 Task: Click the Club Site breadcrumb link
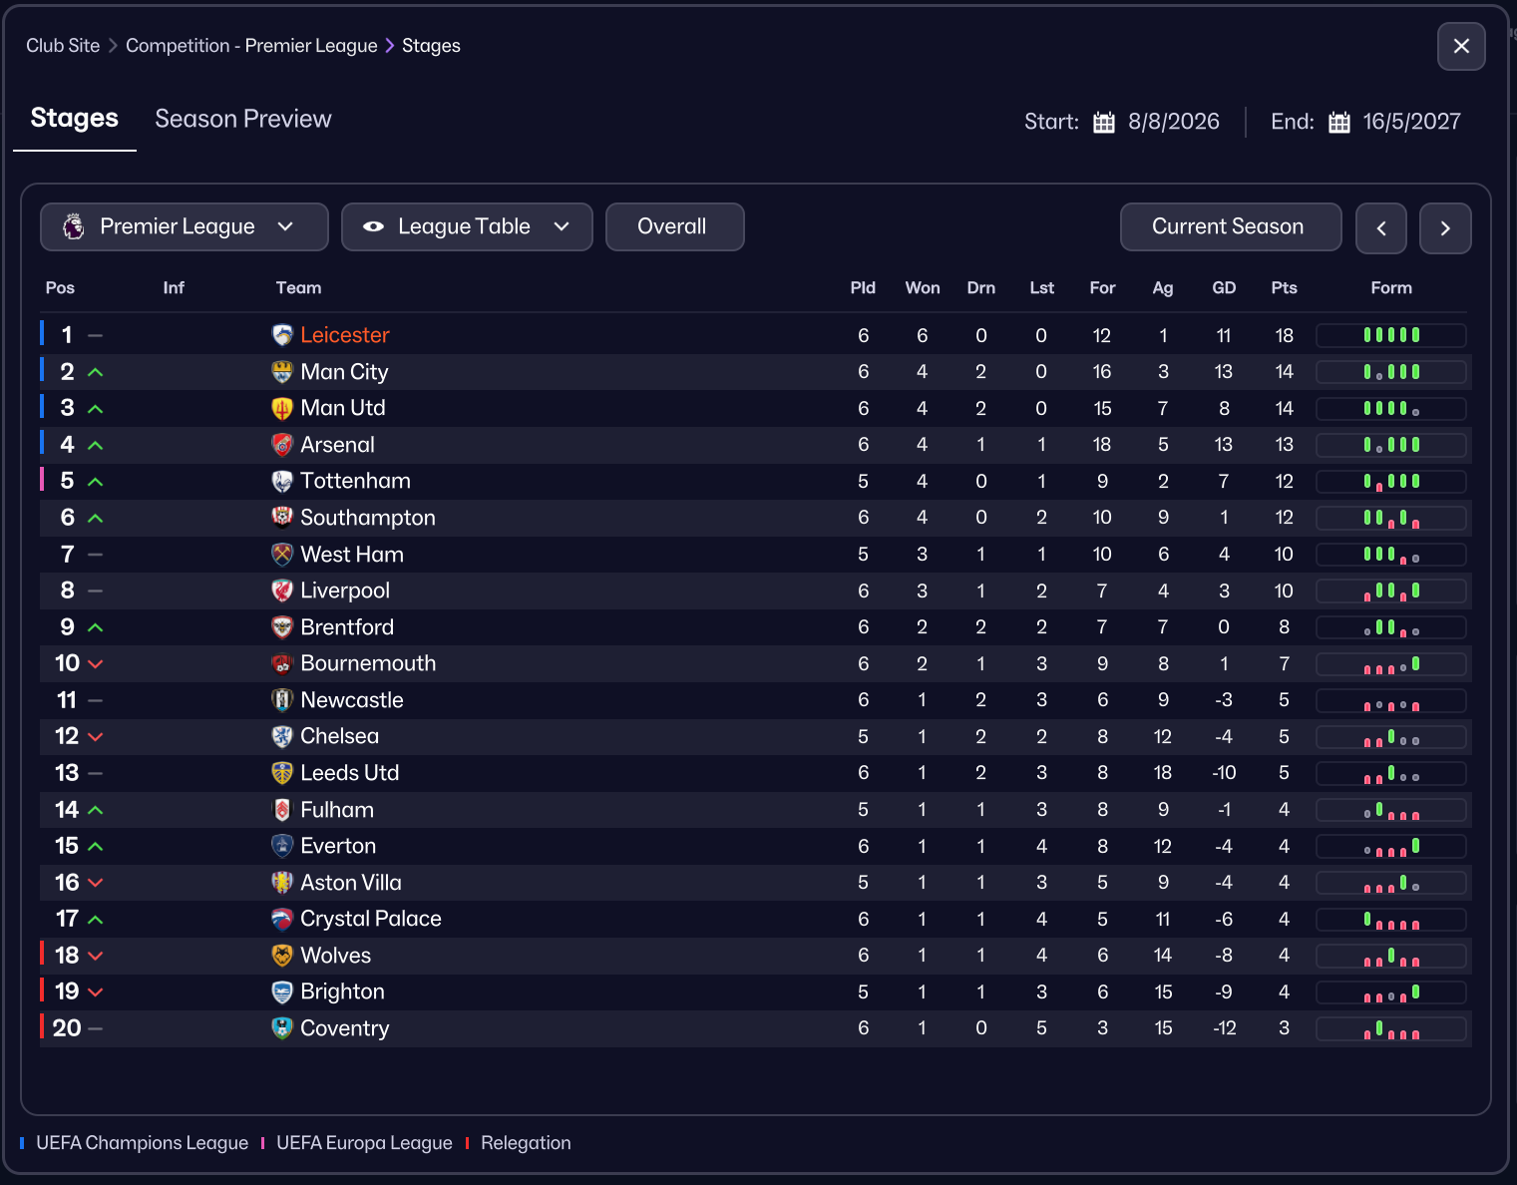(x=63, y=46)
